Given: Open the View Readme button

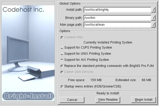Looking at the screenshot, I should tap(108, 100).
